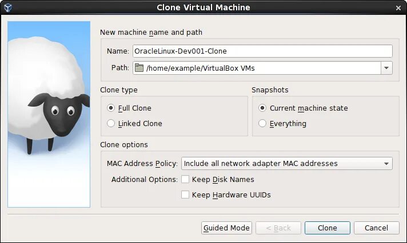This screenshot has width=407, height=243.
Task: Choose the Linked Clone option
Action: [111, 123]
